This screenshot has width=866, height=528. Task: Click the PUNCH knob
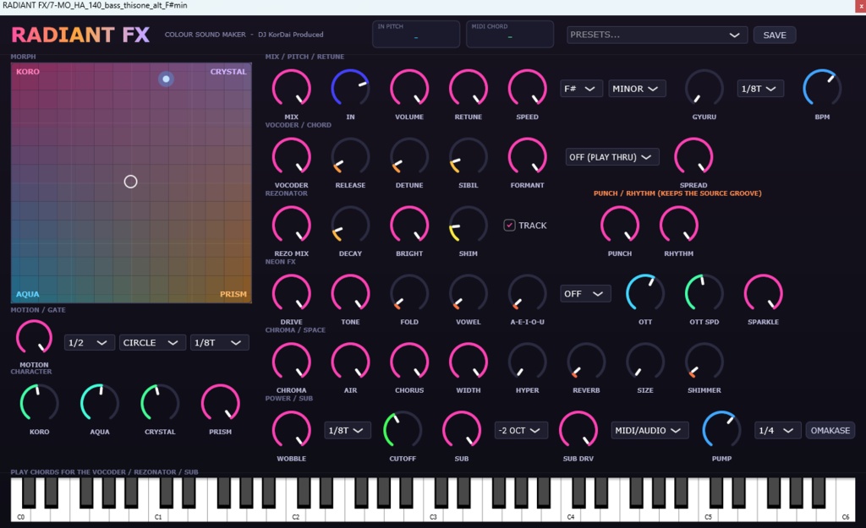[620, 225]
